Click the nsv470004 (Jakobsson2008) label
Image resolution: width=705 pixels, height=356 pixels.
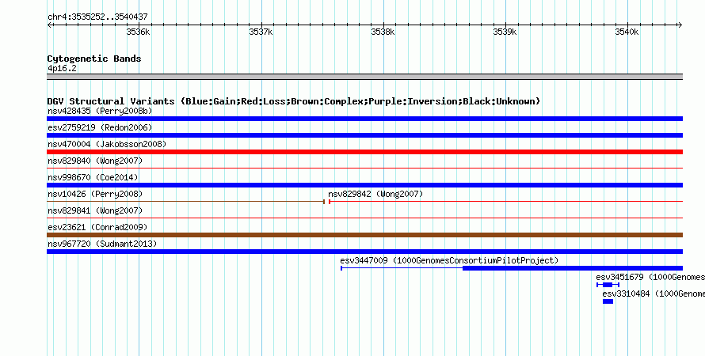107,144
